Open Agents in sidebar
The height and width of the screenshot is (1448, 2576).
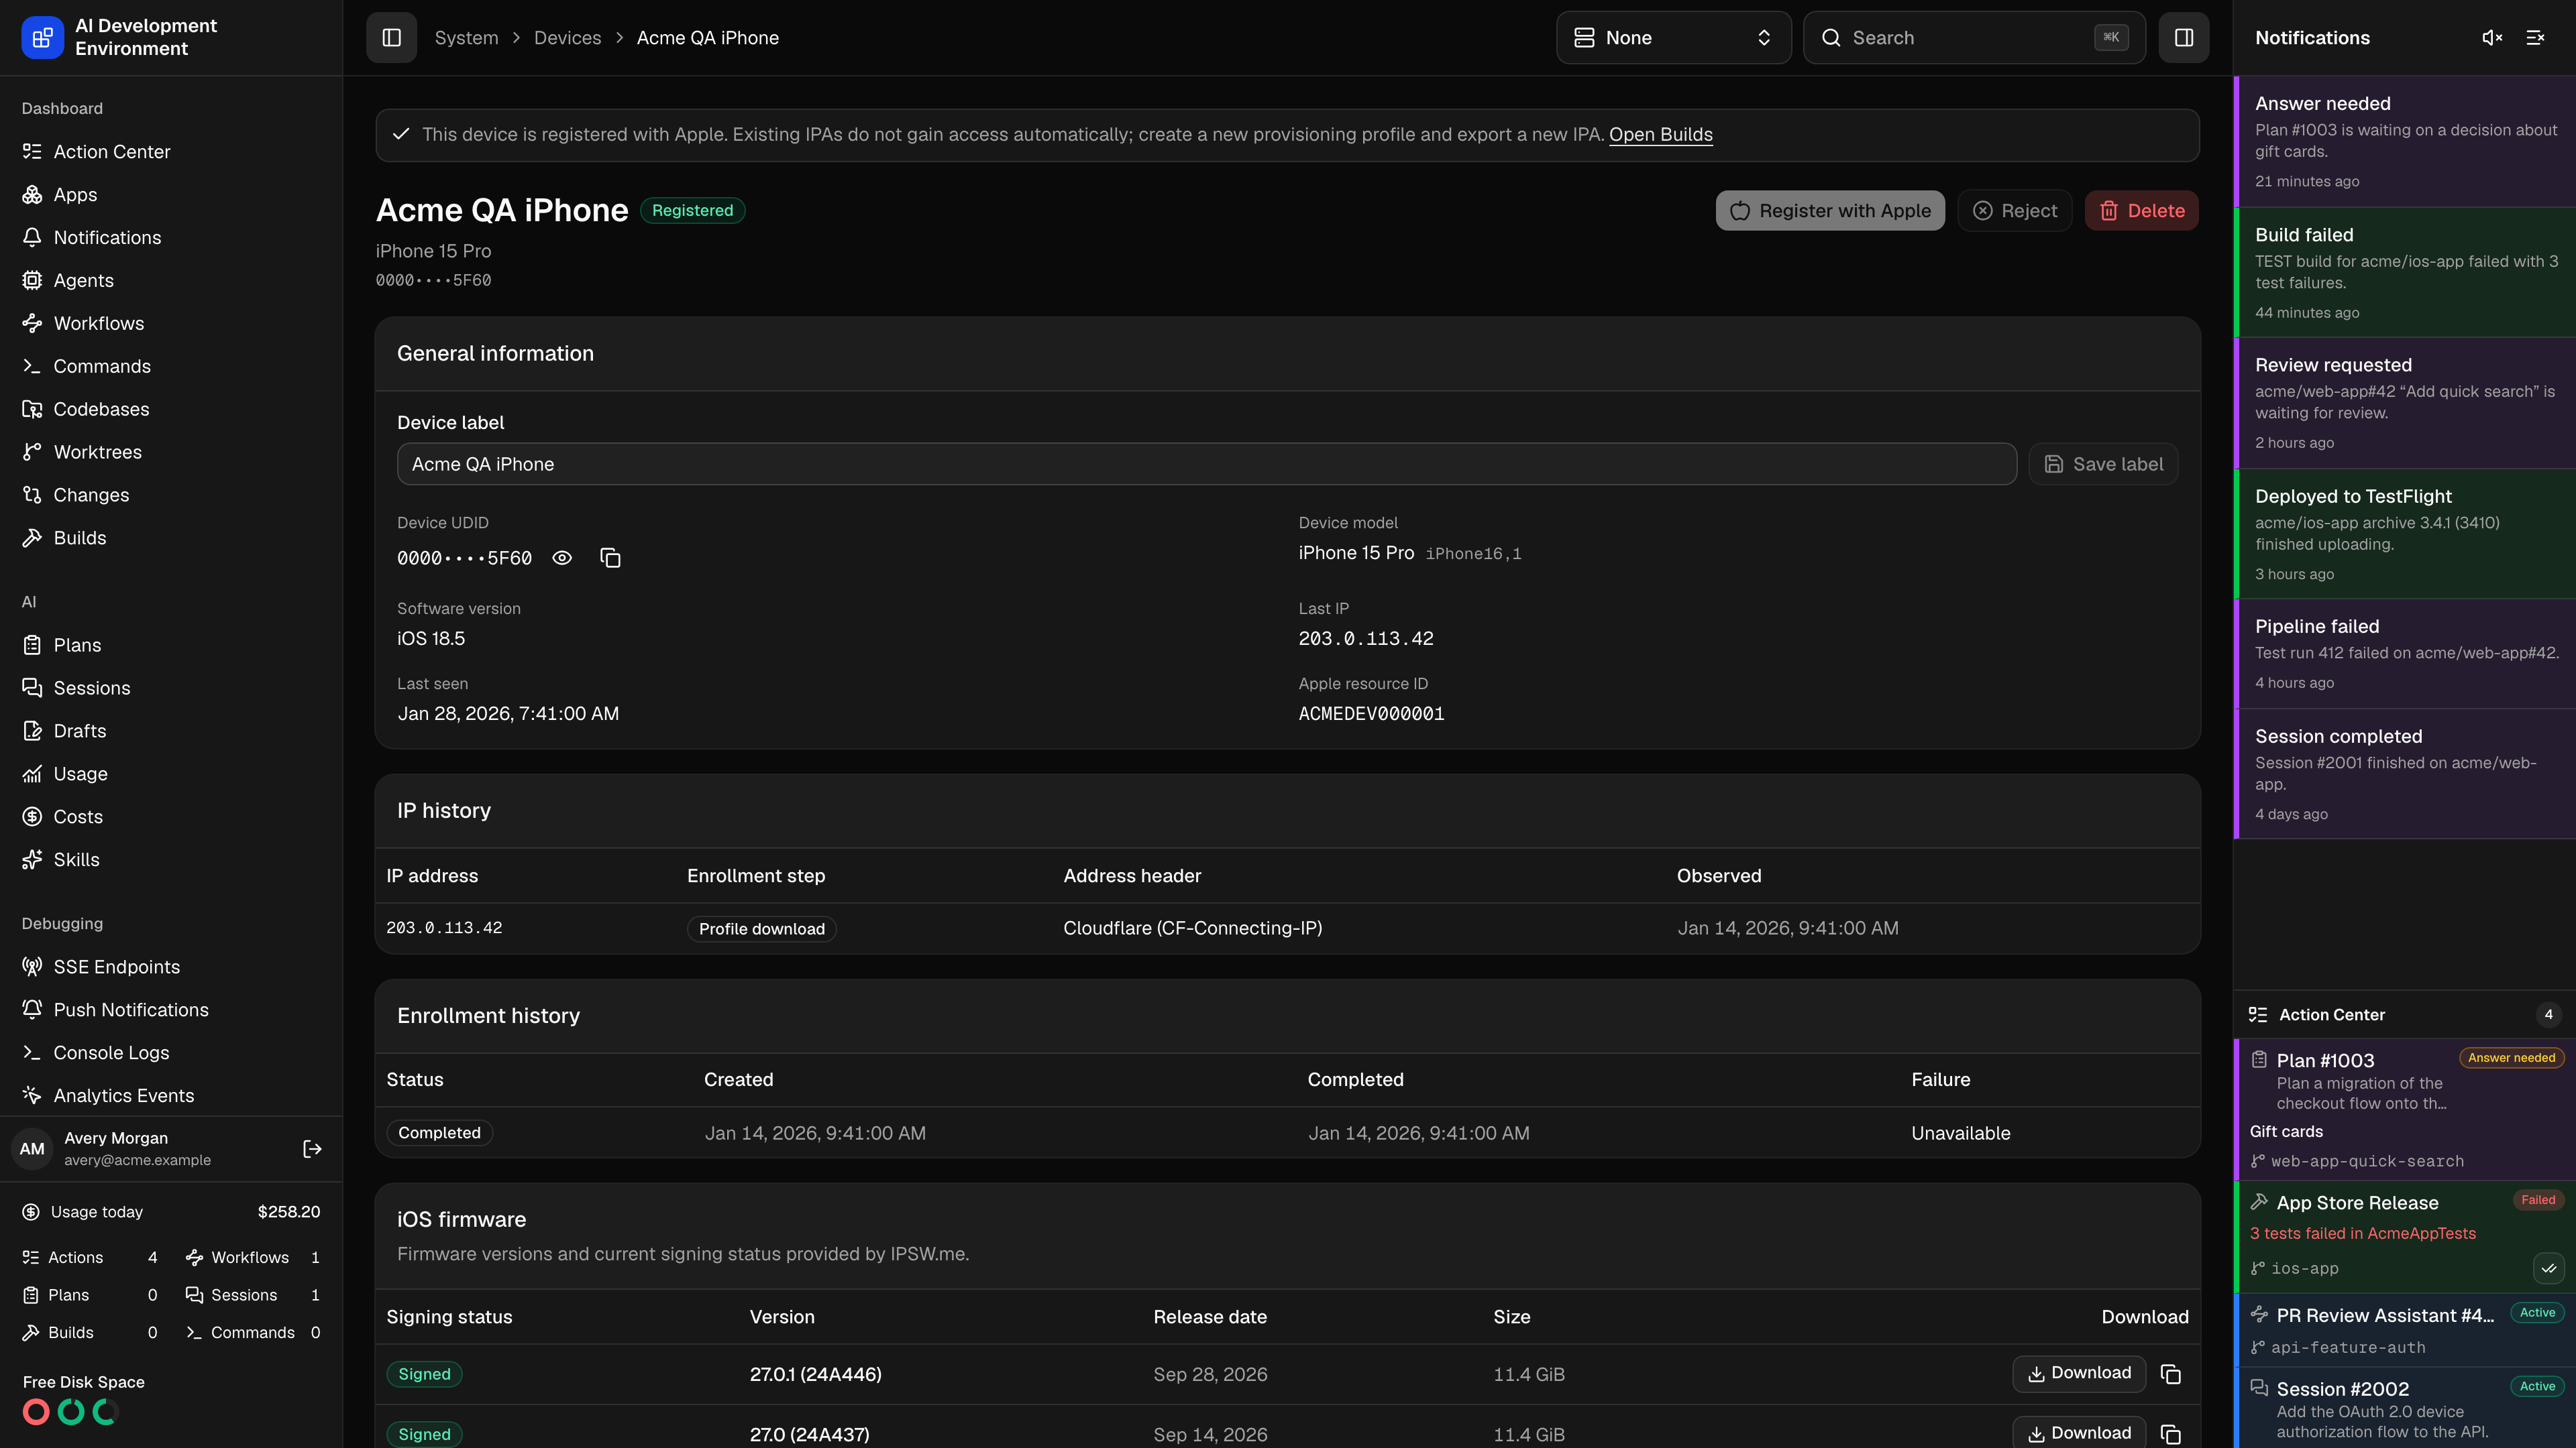click(171, 280)
